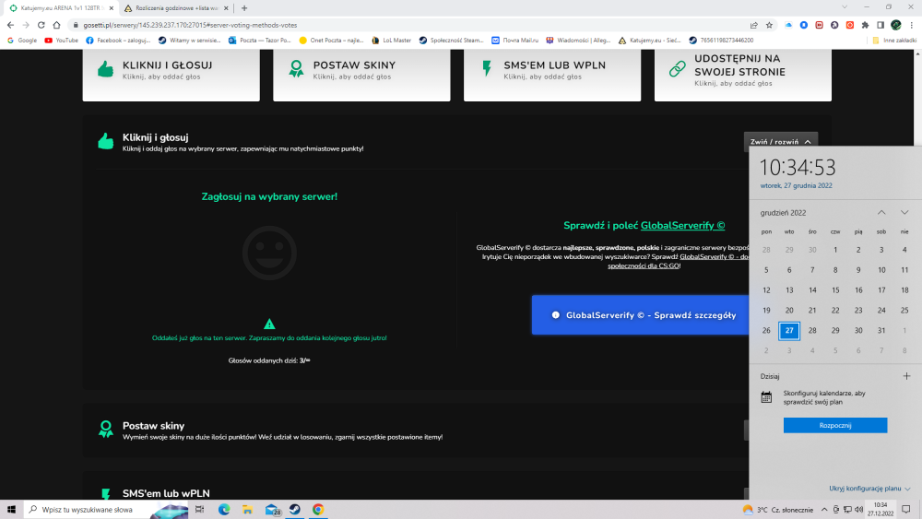Click the thumbs-up icon in the KLIKNIJ I GŁOSUJ card
Image resolution: width=922 pixels, height=519 pixels.
(105, 69)
